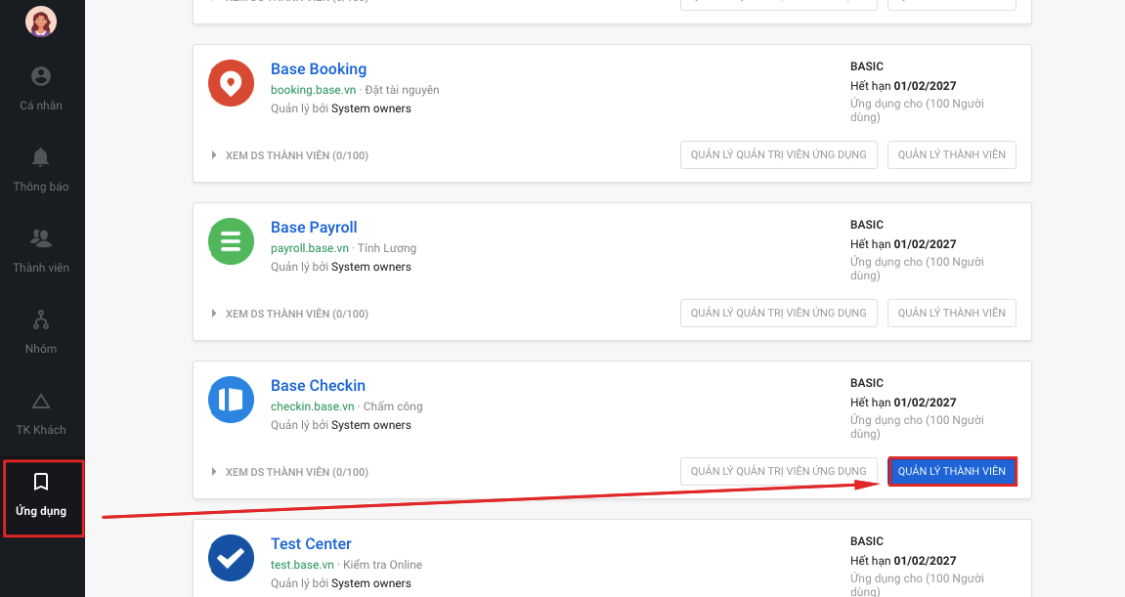The width and height of the screenshot is (1125, 597).
Task: Expand the member list for Base Checkin
Action: click(290, 472)
